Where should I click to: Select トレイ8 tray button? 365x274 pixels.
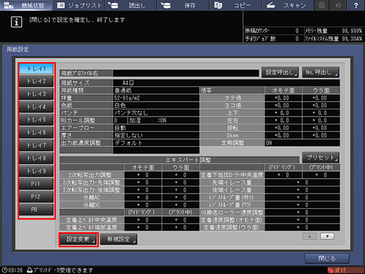point(36,158)
